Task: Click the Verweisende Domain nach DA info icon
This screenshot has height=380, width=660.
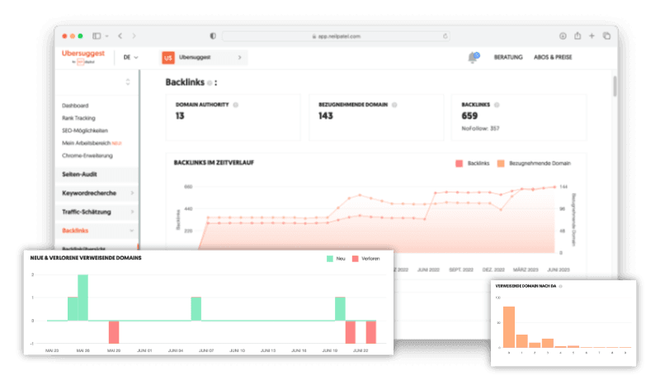Action: [560, 286]
